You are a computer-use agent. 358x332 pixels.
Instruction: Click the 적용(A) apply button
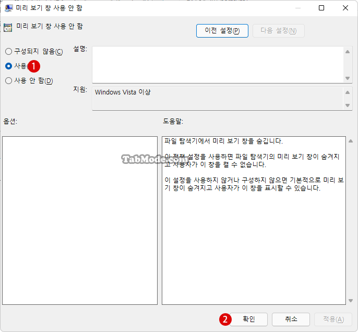pos(333,319)
